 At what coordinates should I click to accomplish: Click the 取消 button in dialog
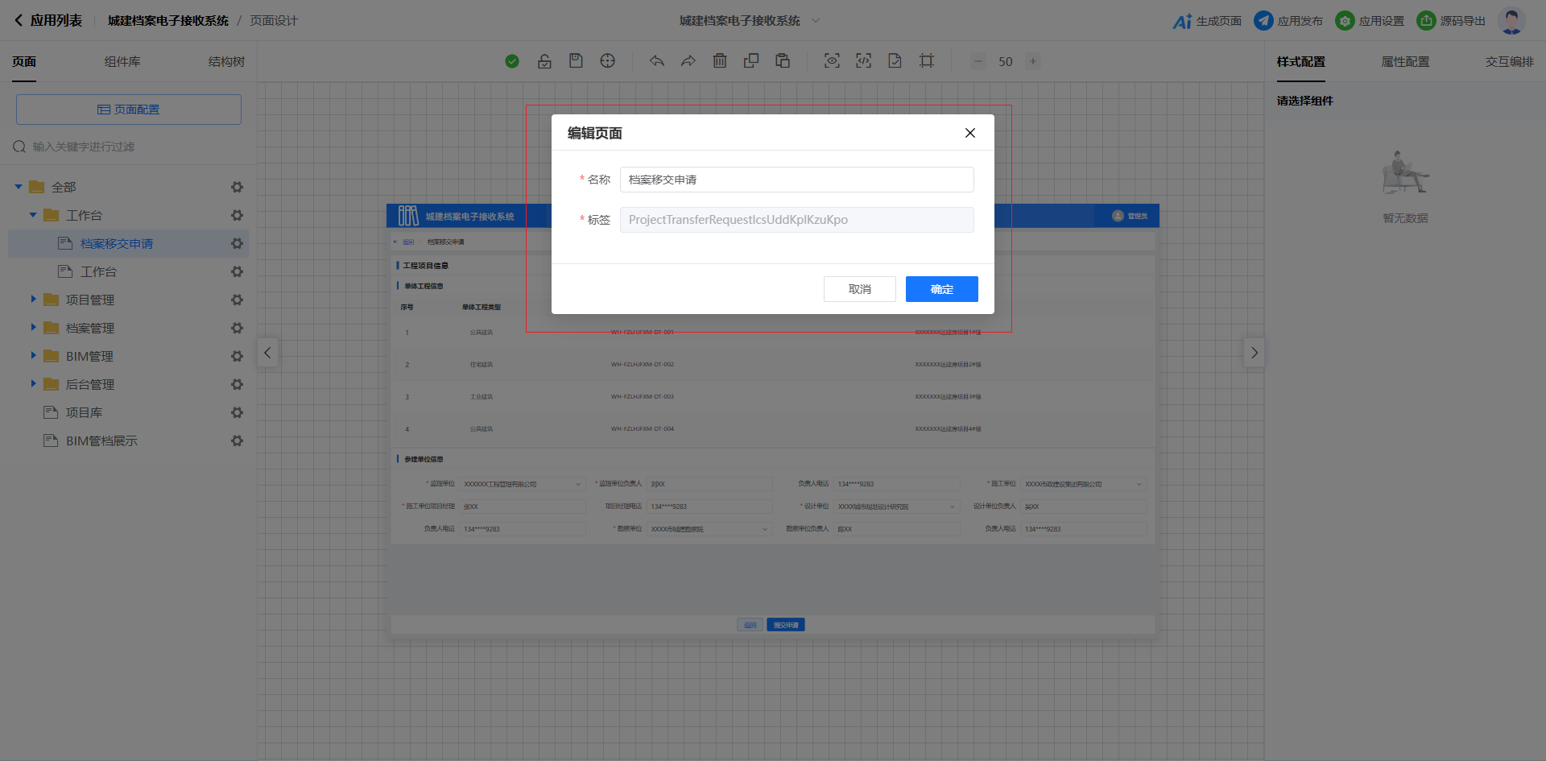[859, 289]
